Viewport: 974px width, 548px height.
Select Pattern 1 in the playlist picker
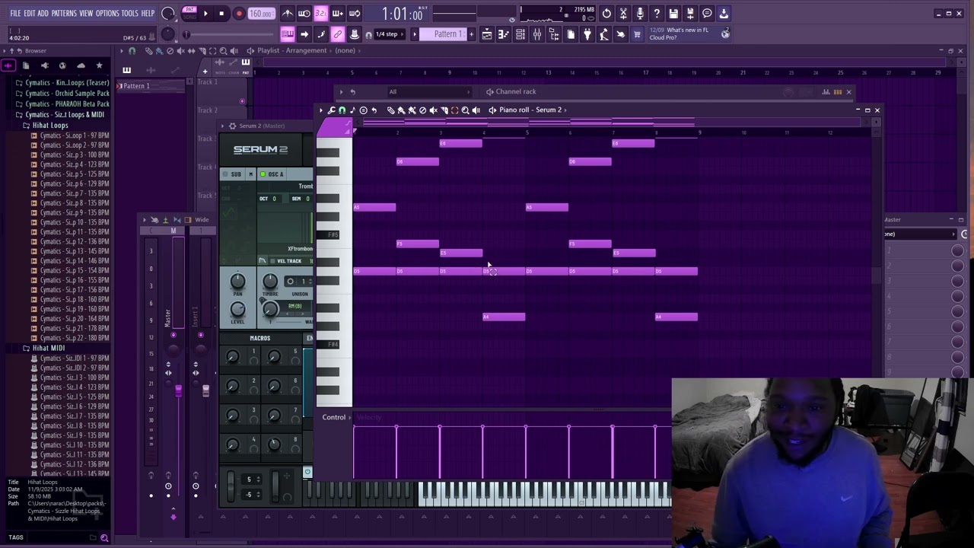pos(151,86)
